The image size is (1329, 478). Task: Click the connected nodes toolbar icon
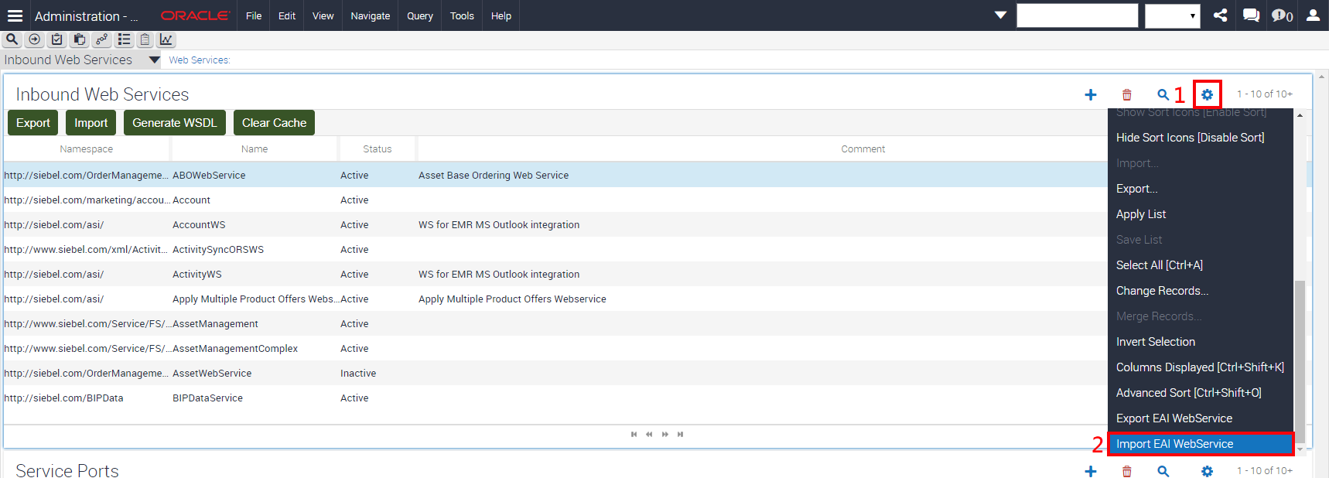101,39
